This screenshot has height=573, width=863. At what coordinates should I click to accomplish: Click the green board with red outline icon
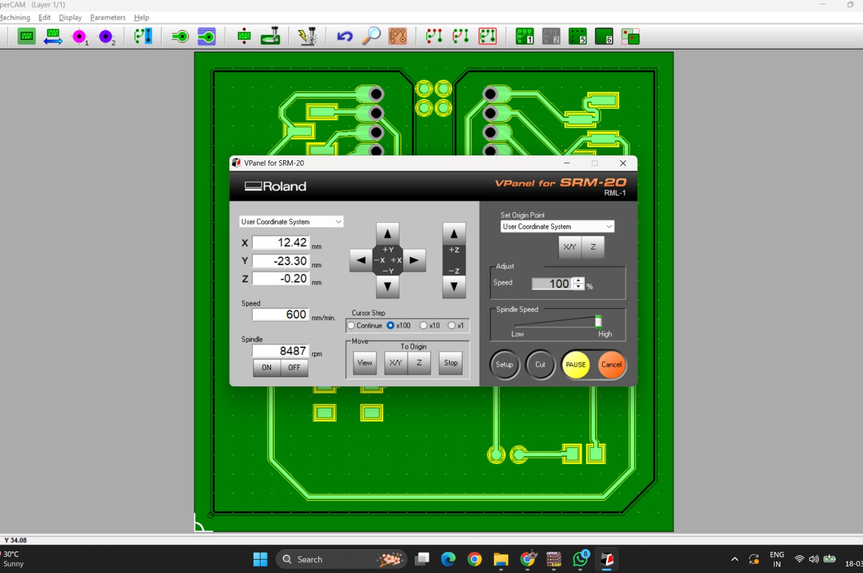(x=631, y=37)
